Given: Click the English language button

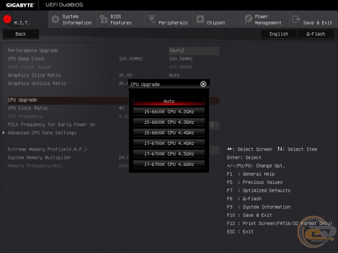Looking at the screenshot, I should tap(278, 34).
